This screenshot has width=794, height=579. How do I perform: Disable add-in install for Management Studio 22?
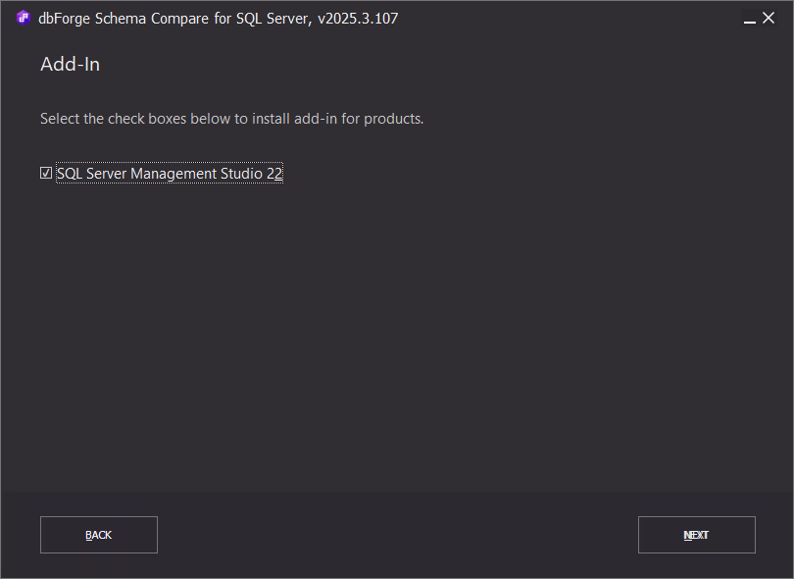pyautogui.click(x=45, y=173)
